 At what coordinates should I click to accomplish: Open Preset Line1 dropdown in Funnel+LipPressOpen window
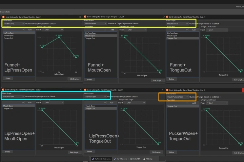(x=53, y=30)
